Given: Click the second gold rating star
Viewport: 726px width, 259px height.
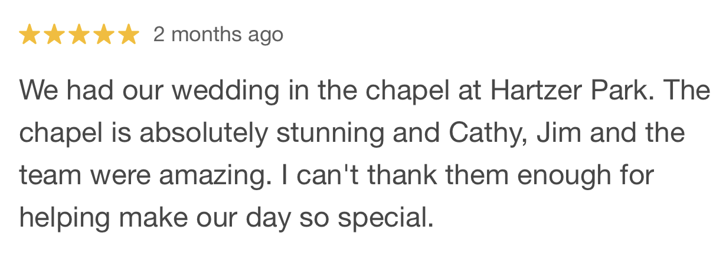Looking at the screenshot, I should (54, 35).
